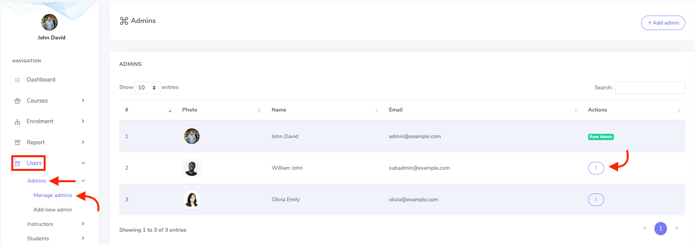This screenshot has height=245, width=695.
Task: Open actions menu for Olivia Emily
Action: (x=596, y=199)
